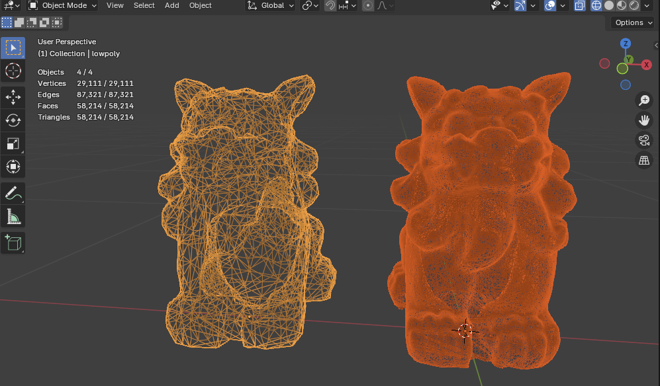Click the 3D cursor crosshair in viewport
The height and width of the screenshot is (386, 660).
pos(465,331)
